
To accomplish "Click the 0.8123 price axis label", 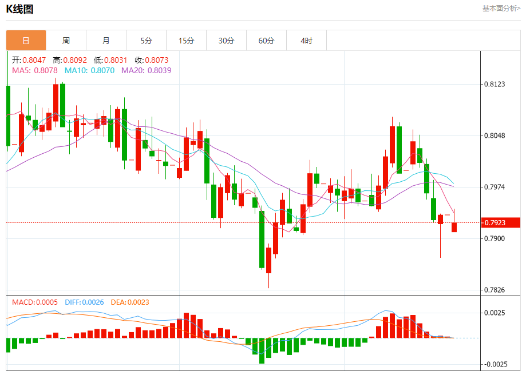I will tap(495, 84).
